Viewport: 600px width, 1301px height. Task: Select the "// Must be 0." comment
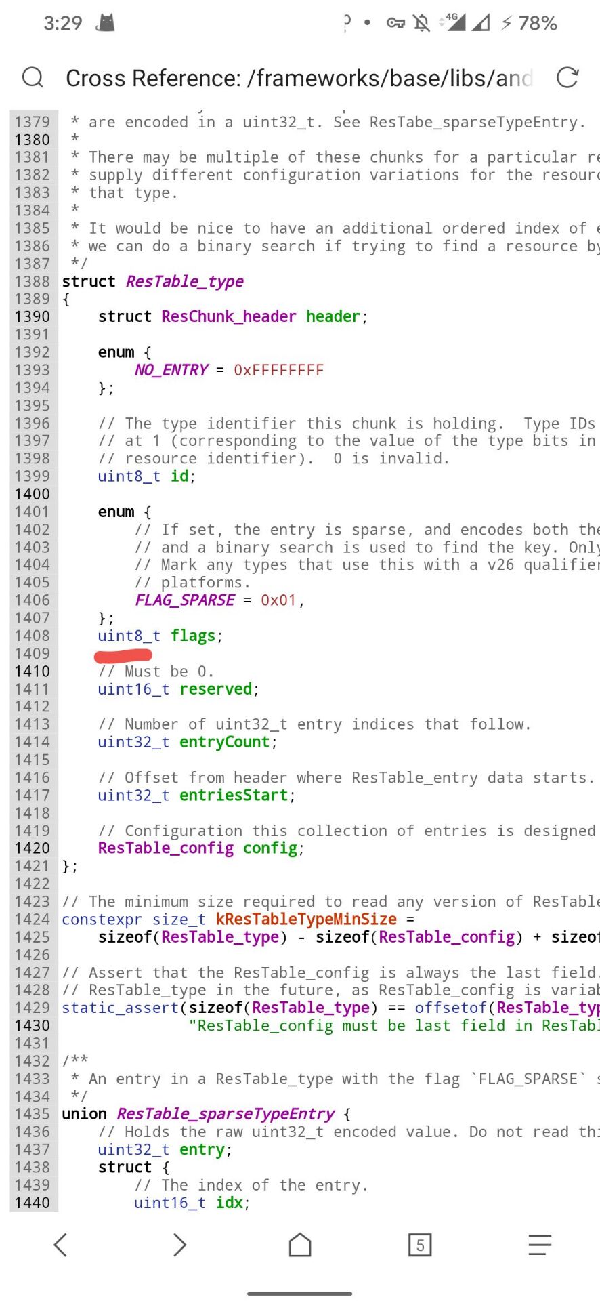[x=156, y=672]
